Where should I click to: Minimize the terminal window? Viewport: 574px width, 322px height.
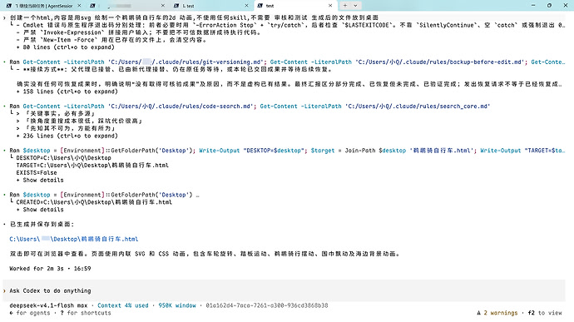click(533, 6)
